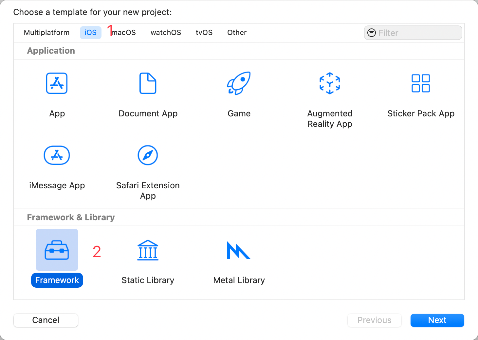Select the iMessage App icon
Screen dimensions: 478x340
(x=57, y=155)
